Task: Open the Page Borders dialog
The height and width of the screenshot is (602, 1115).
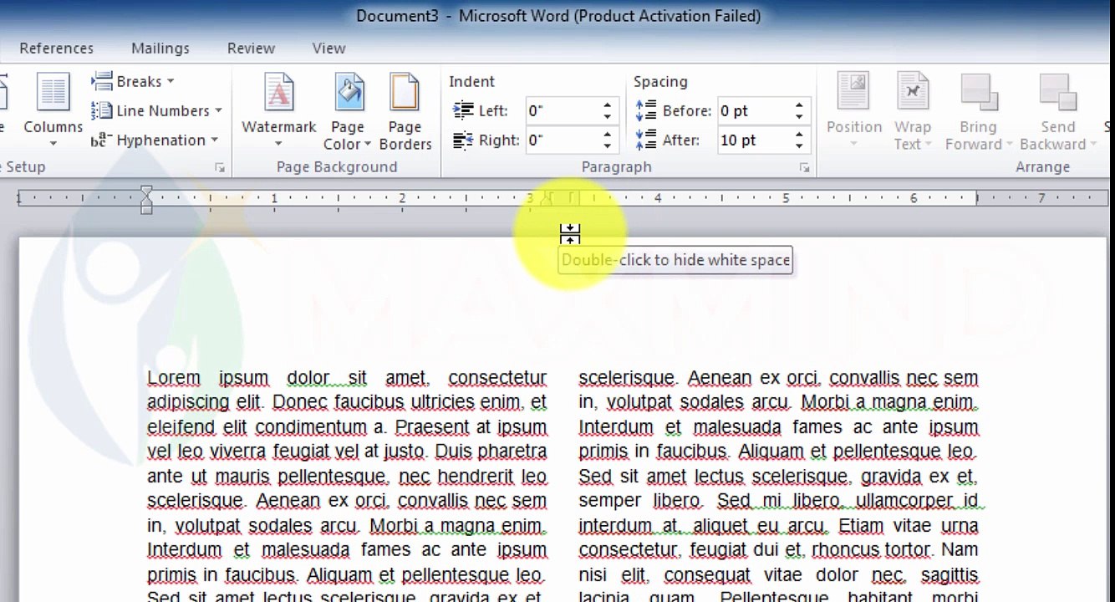Action: [405, 111]
